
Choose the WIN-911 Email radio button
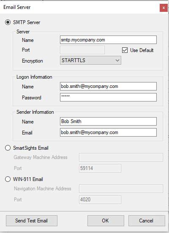tap(8, 179)
